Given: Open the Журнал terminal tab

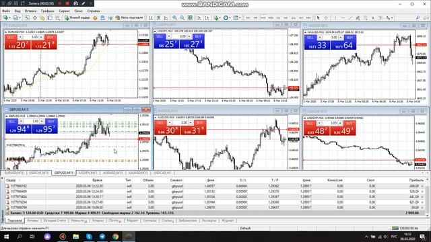Looking at the screenshot, I should point(228,220).
